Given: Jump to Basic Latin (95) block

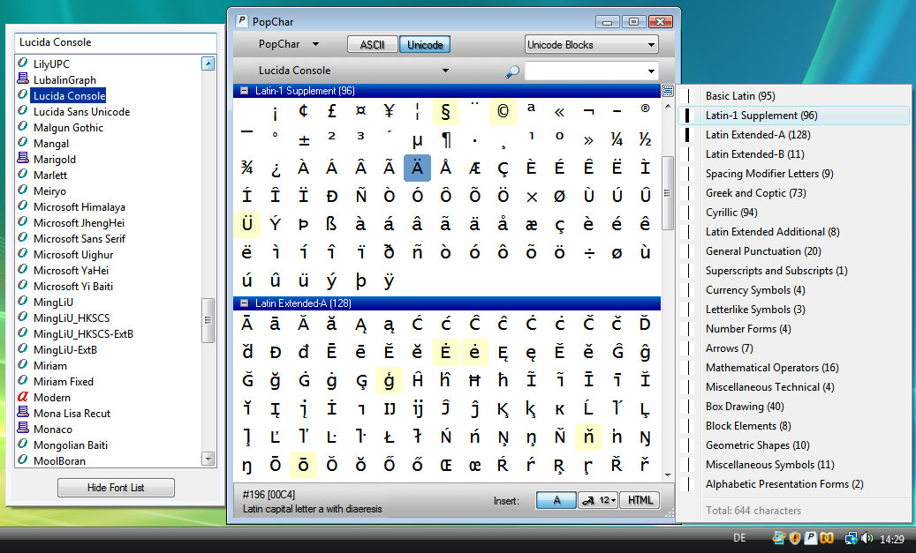Looking at the screenshot, I should [x=739, y=95].
